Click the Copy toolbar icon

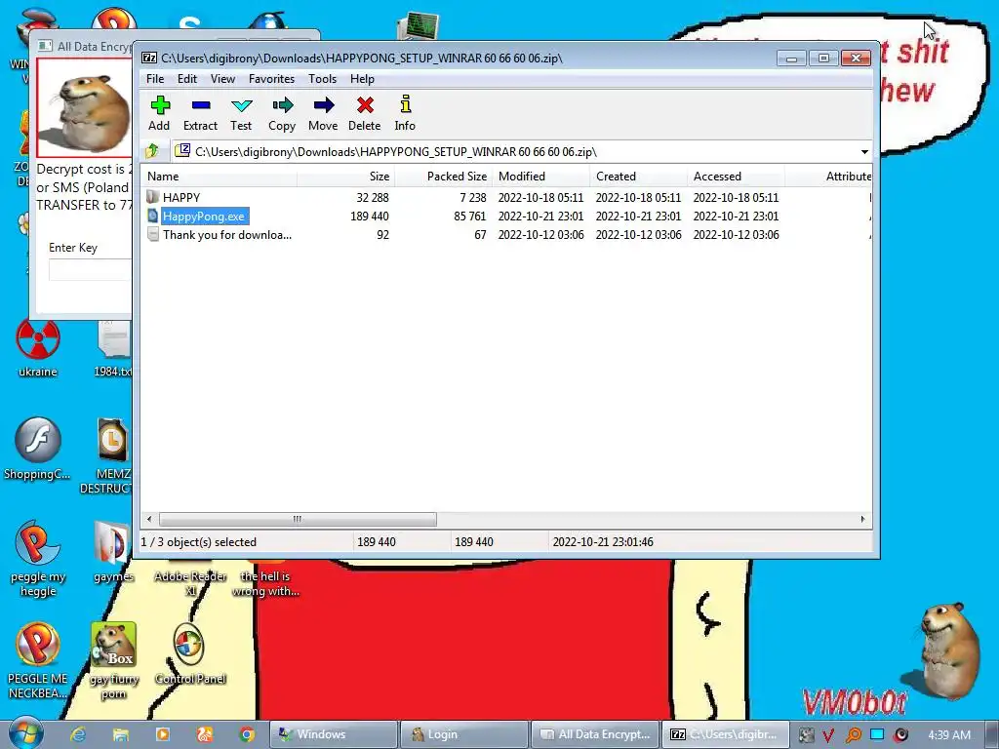[282, 113]
